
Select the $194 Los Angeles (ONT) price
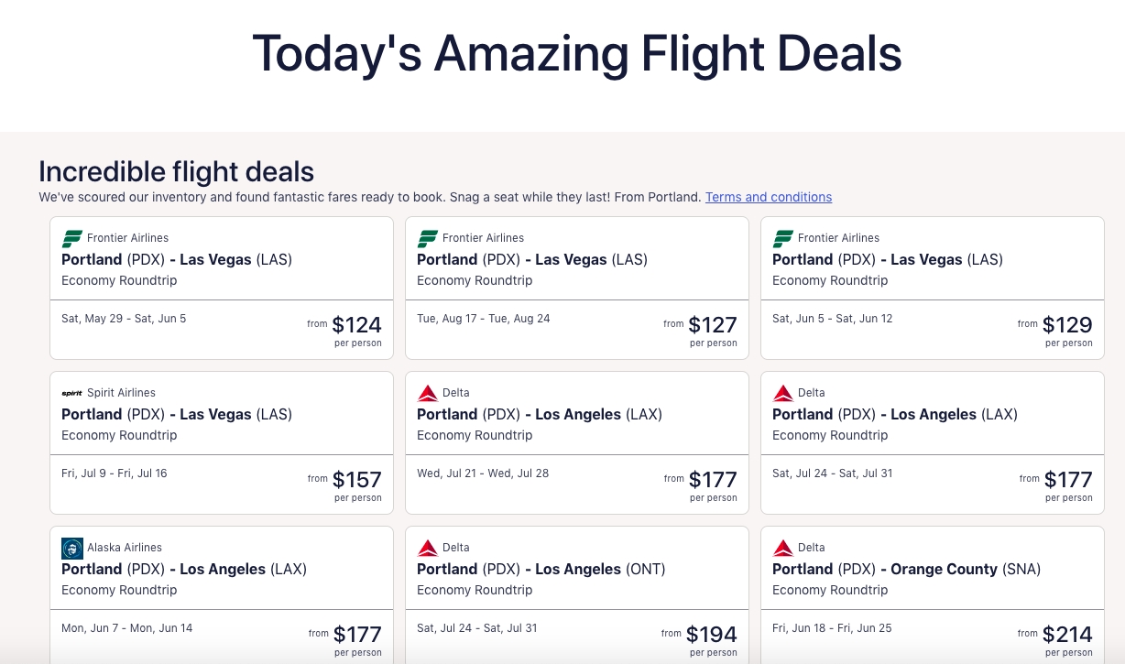tap(712, 634)
